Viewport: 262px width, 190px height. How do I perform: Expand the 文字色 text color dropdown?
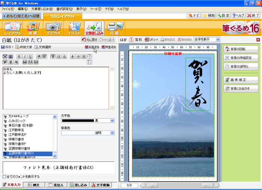[x=112, y=121]
